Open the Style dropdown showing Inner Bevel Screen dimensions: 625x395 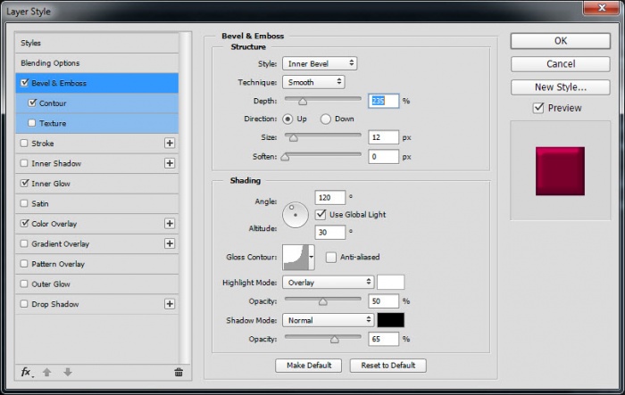coord(320,63)
